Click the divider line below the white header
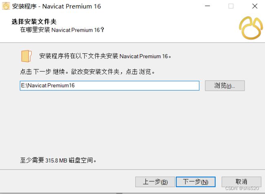The image size is (265, 194). 132,43
